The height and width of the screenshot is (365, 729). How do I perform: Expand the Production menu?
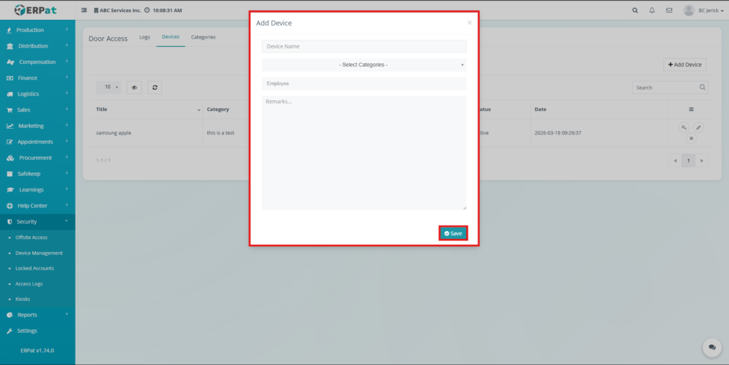point(37,30)
